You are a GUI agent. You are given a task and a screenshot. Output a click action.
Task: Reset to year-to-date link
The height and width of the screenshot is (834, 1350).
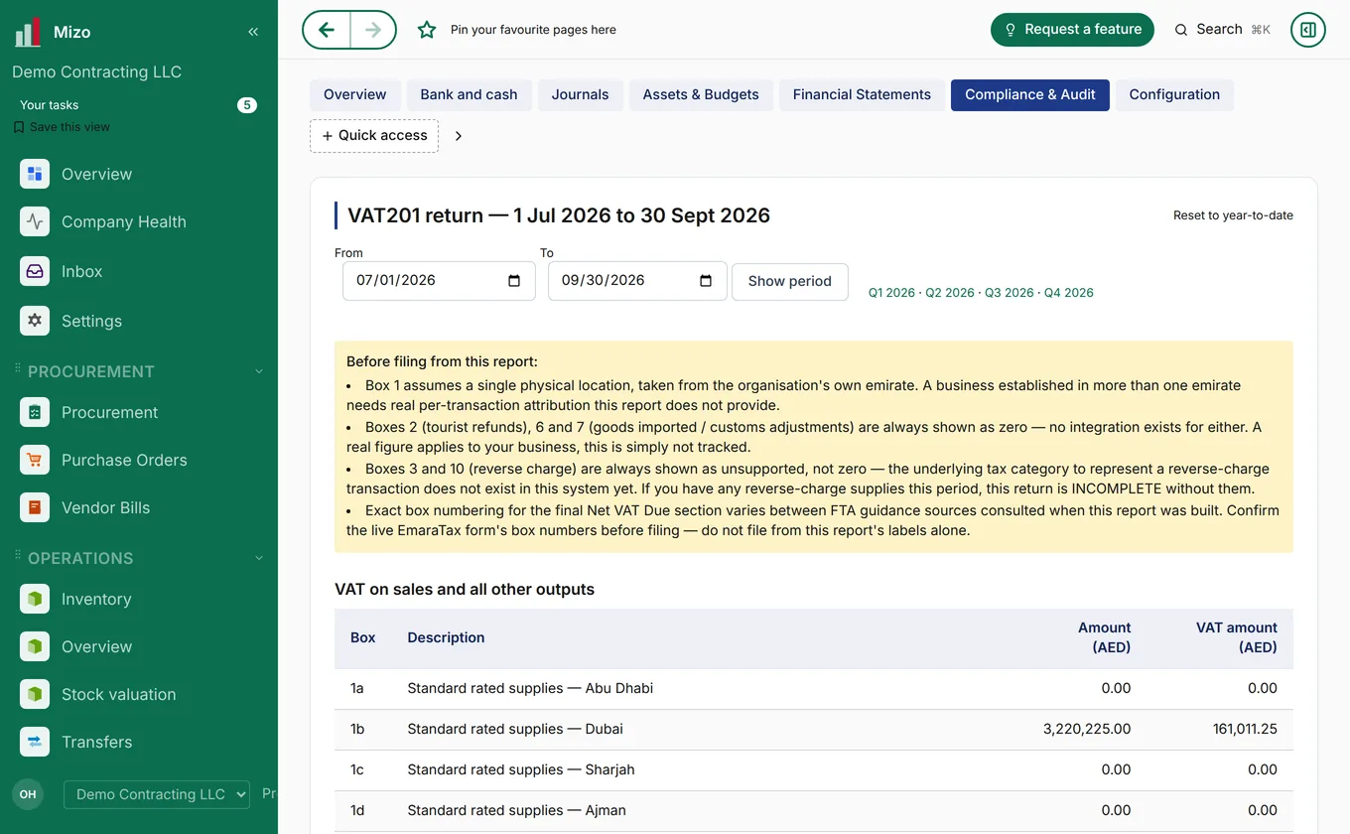click(1233, 215)
